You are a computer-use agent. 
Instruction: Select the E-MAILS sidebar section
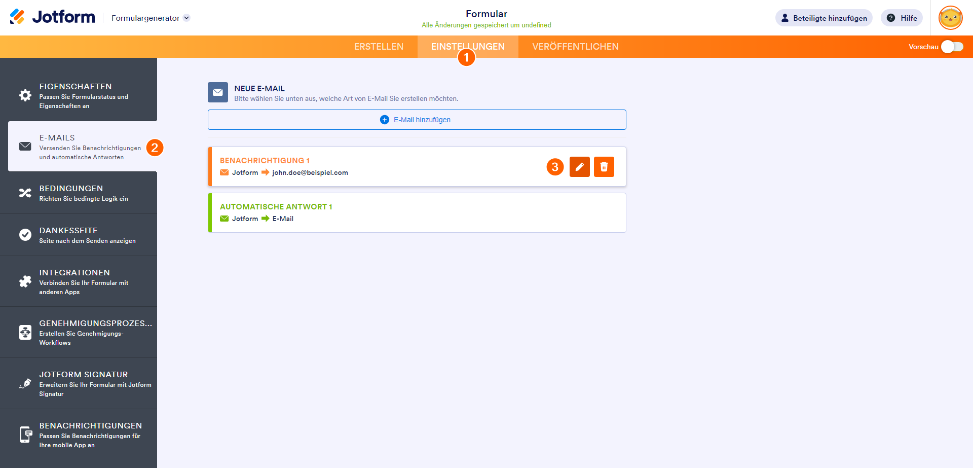click(83, 147)
